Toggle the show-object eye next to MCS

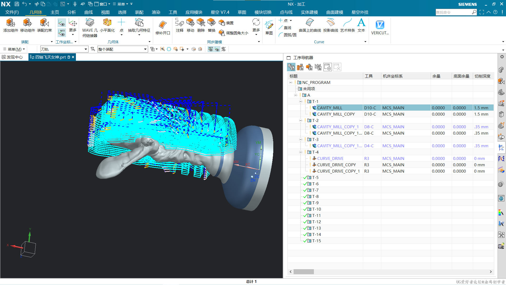pyautogui.click(x=217, y=49)
